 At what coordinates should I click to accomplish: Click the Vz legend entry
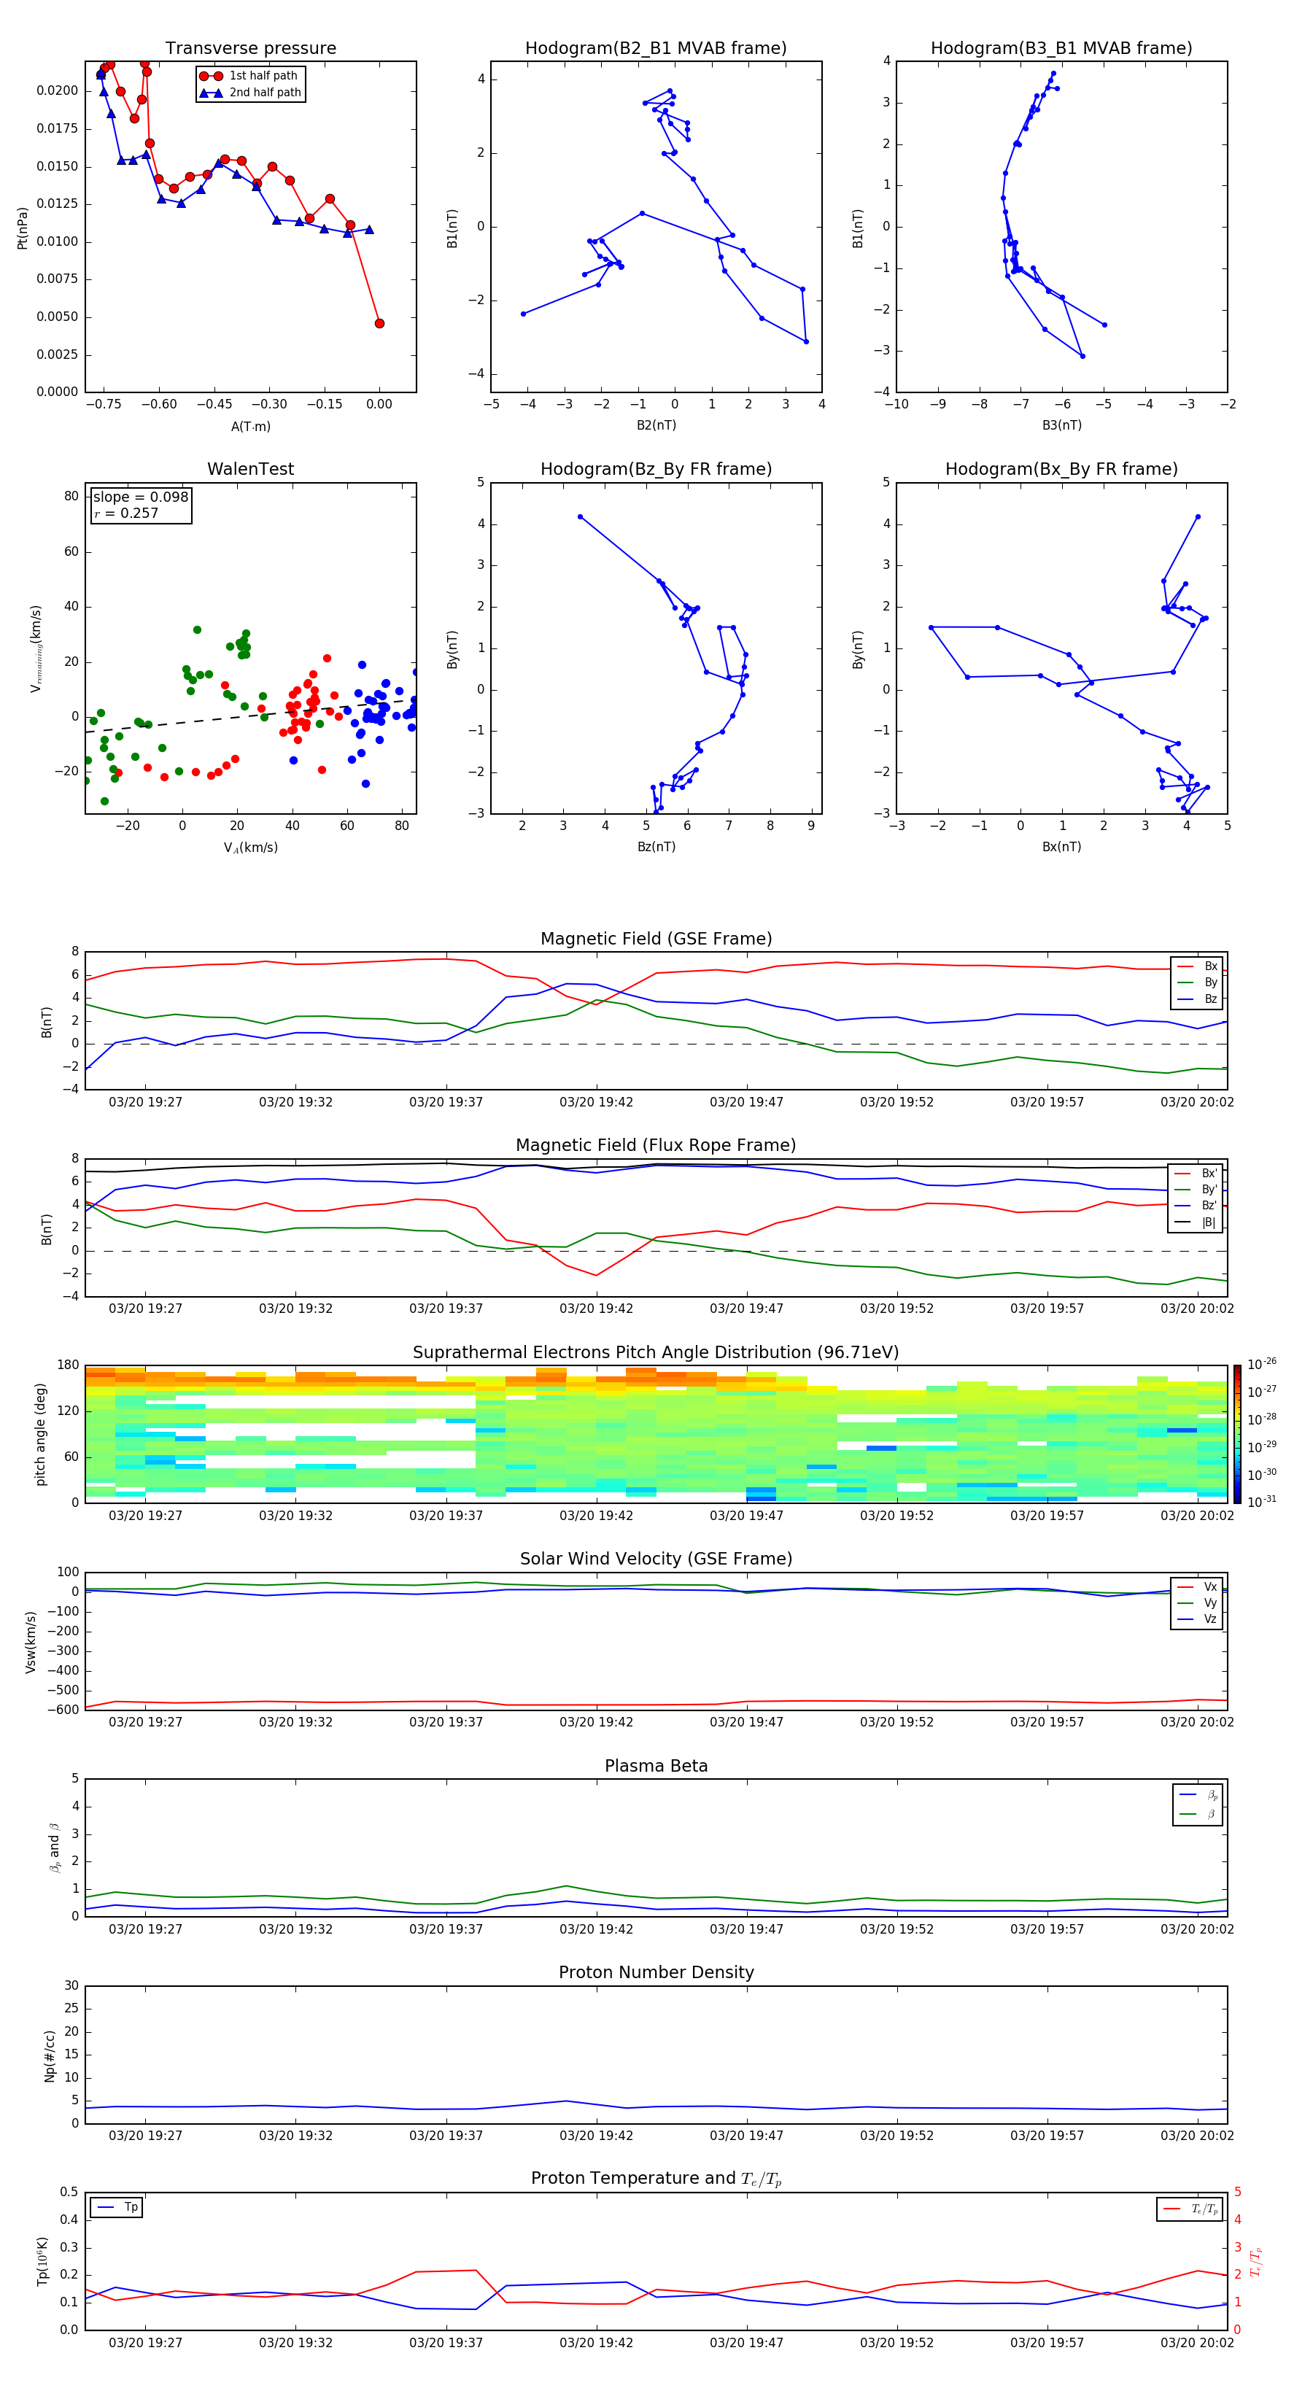1198,1619
